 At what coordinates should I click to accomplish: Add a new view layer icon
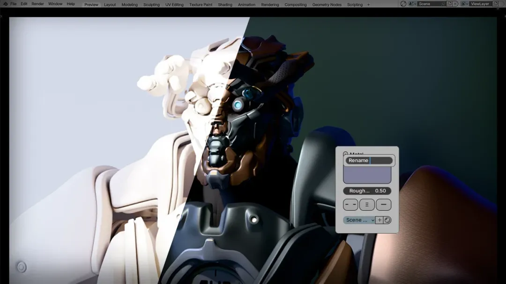[x=496, y=4]
